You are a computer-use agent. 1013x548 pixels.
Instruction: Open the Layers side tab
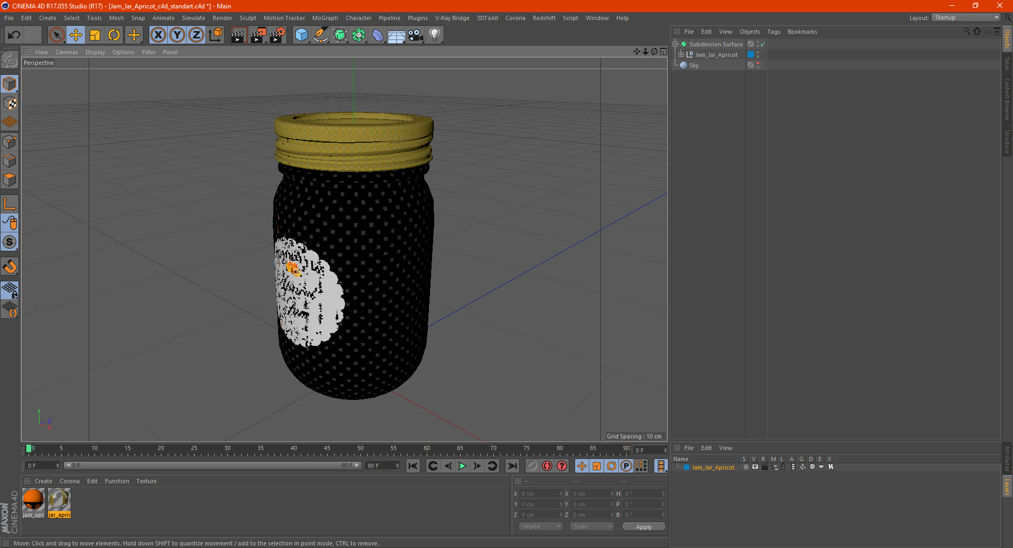pos(1007,486)
